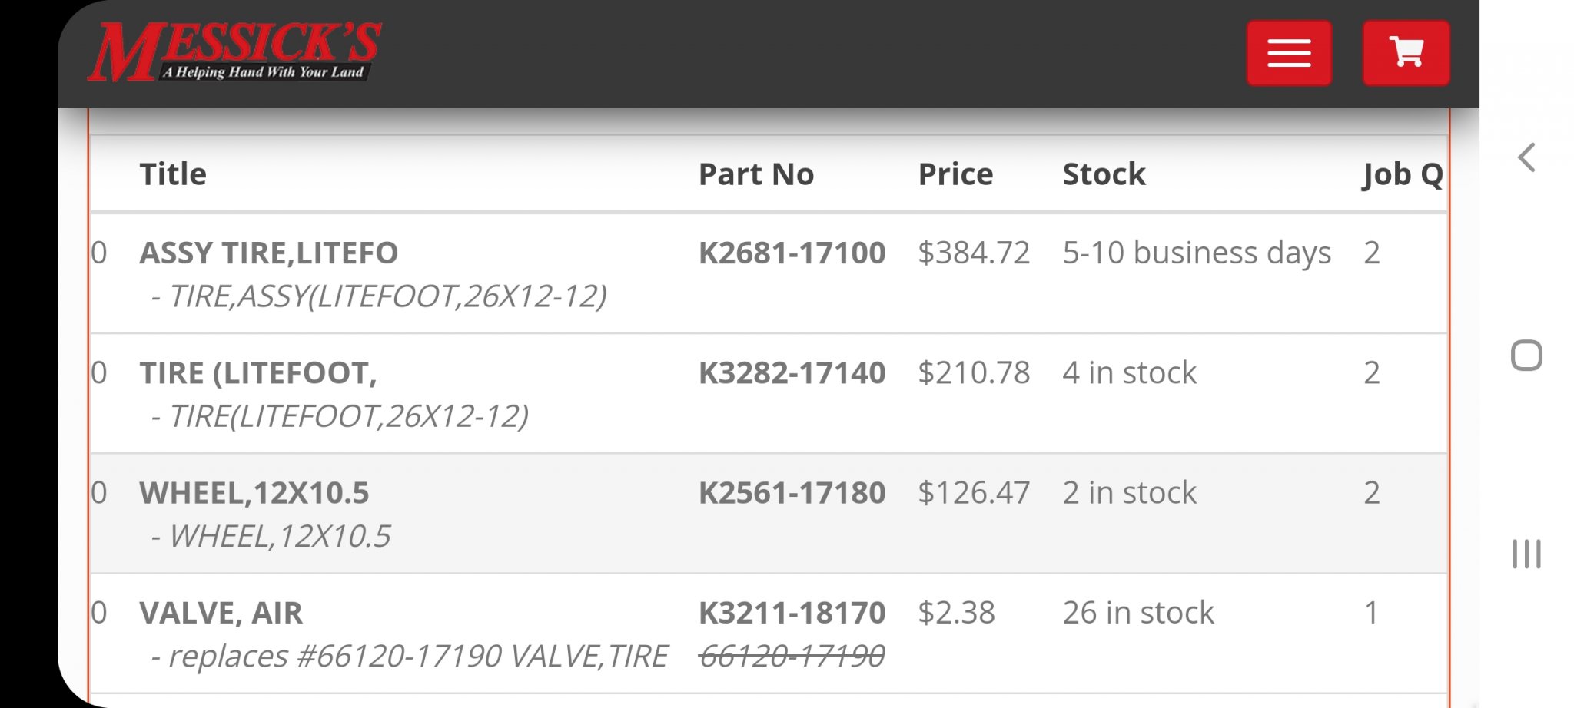Select the TIRE (LITEFOOT, title
Viewport: 1574px width, 708px height.
click(x=258, y=372)
